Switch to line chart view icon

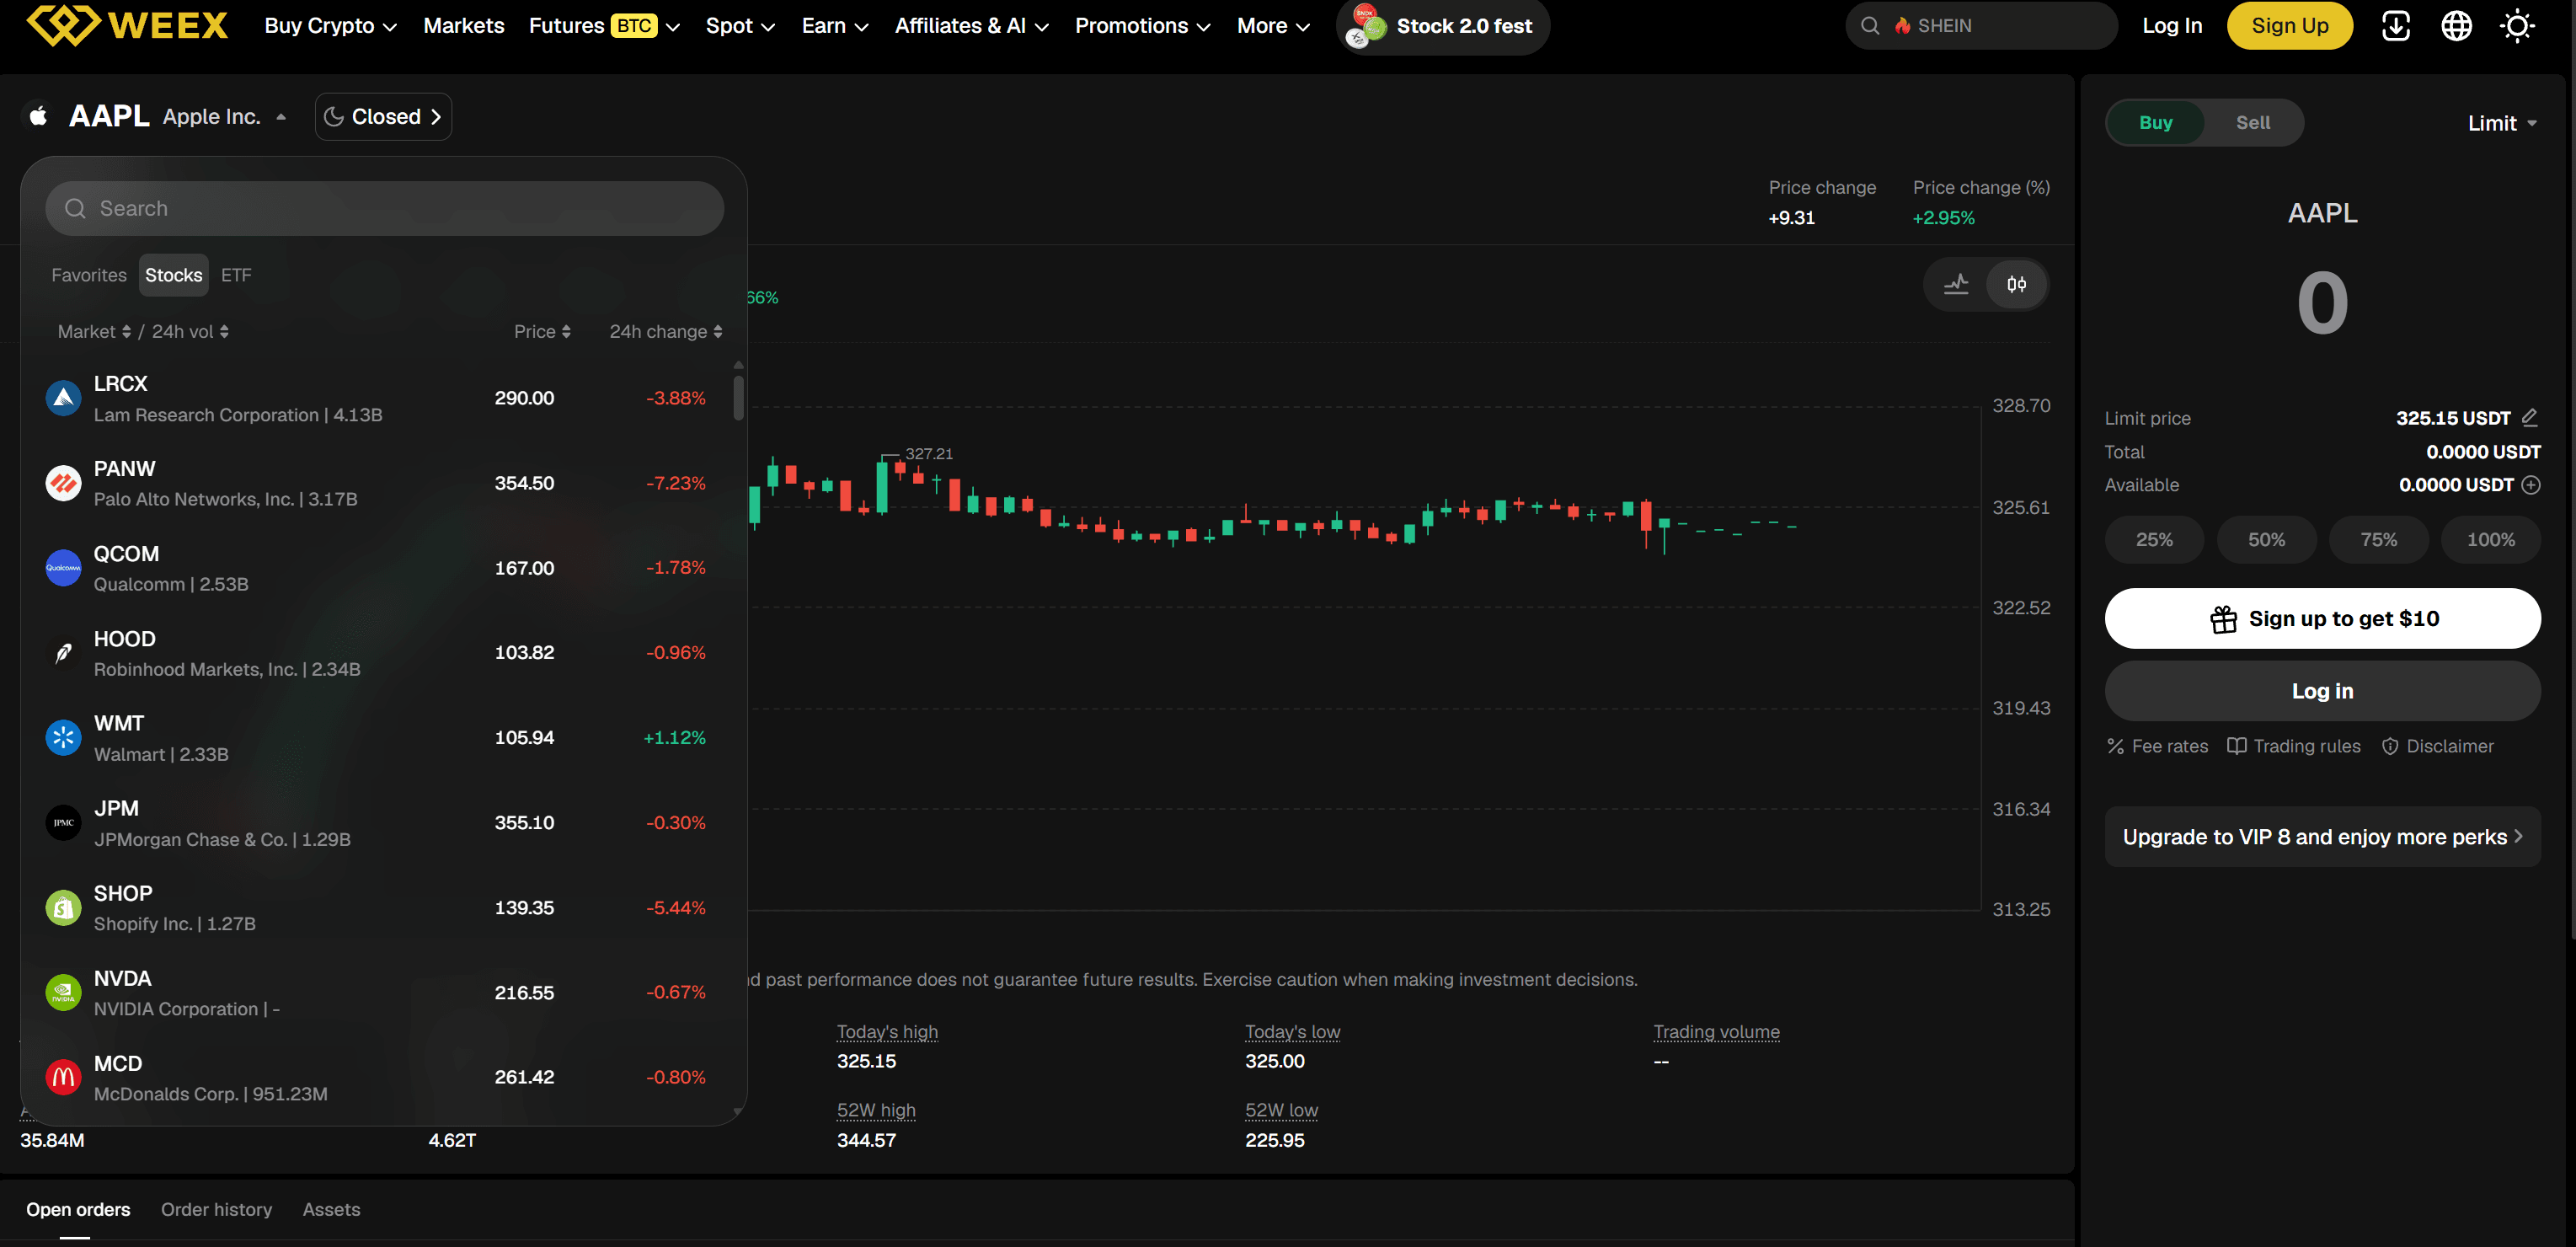point(1956,284)
